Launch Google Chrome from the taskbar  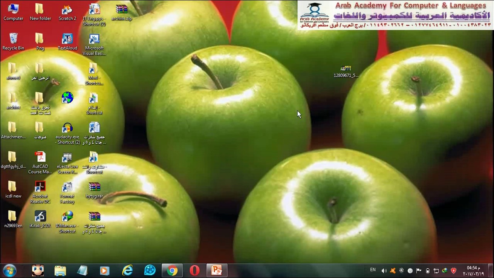click(172, 270)
